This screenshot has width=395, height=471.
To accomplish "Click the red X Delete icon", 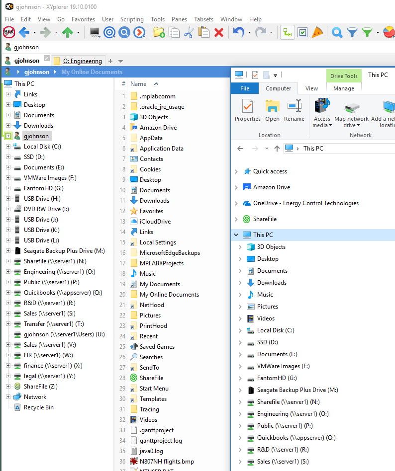I will click(218, 33).
